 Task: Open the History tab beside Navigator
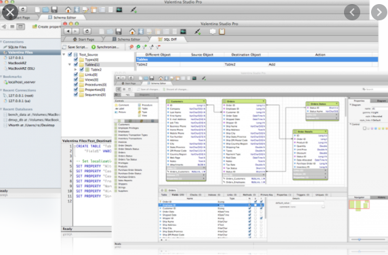click(381, 197)
